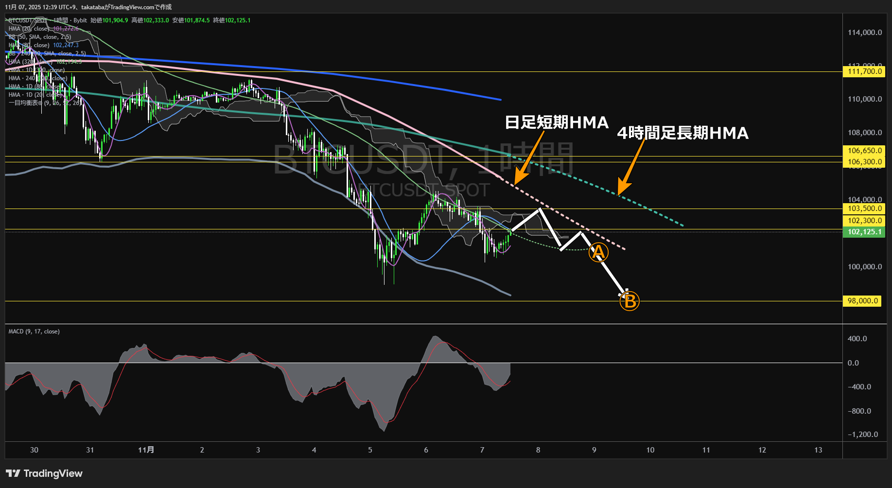Click the 日足短期HMA annotation text
The height and width of the screenshot is (488, 892).
[x=556, y=123]
